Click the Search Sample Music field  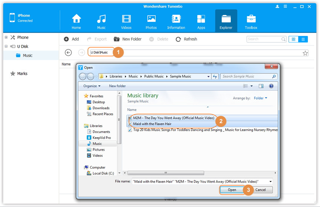coord(247,76)
